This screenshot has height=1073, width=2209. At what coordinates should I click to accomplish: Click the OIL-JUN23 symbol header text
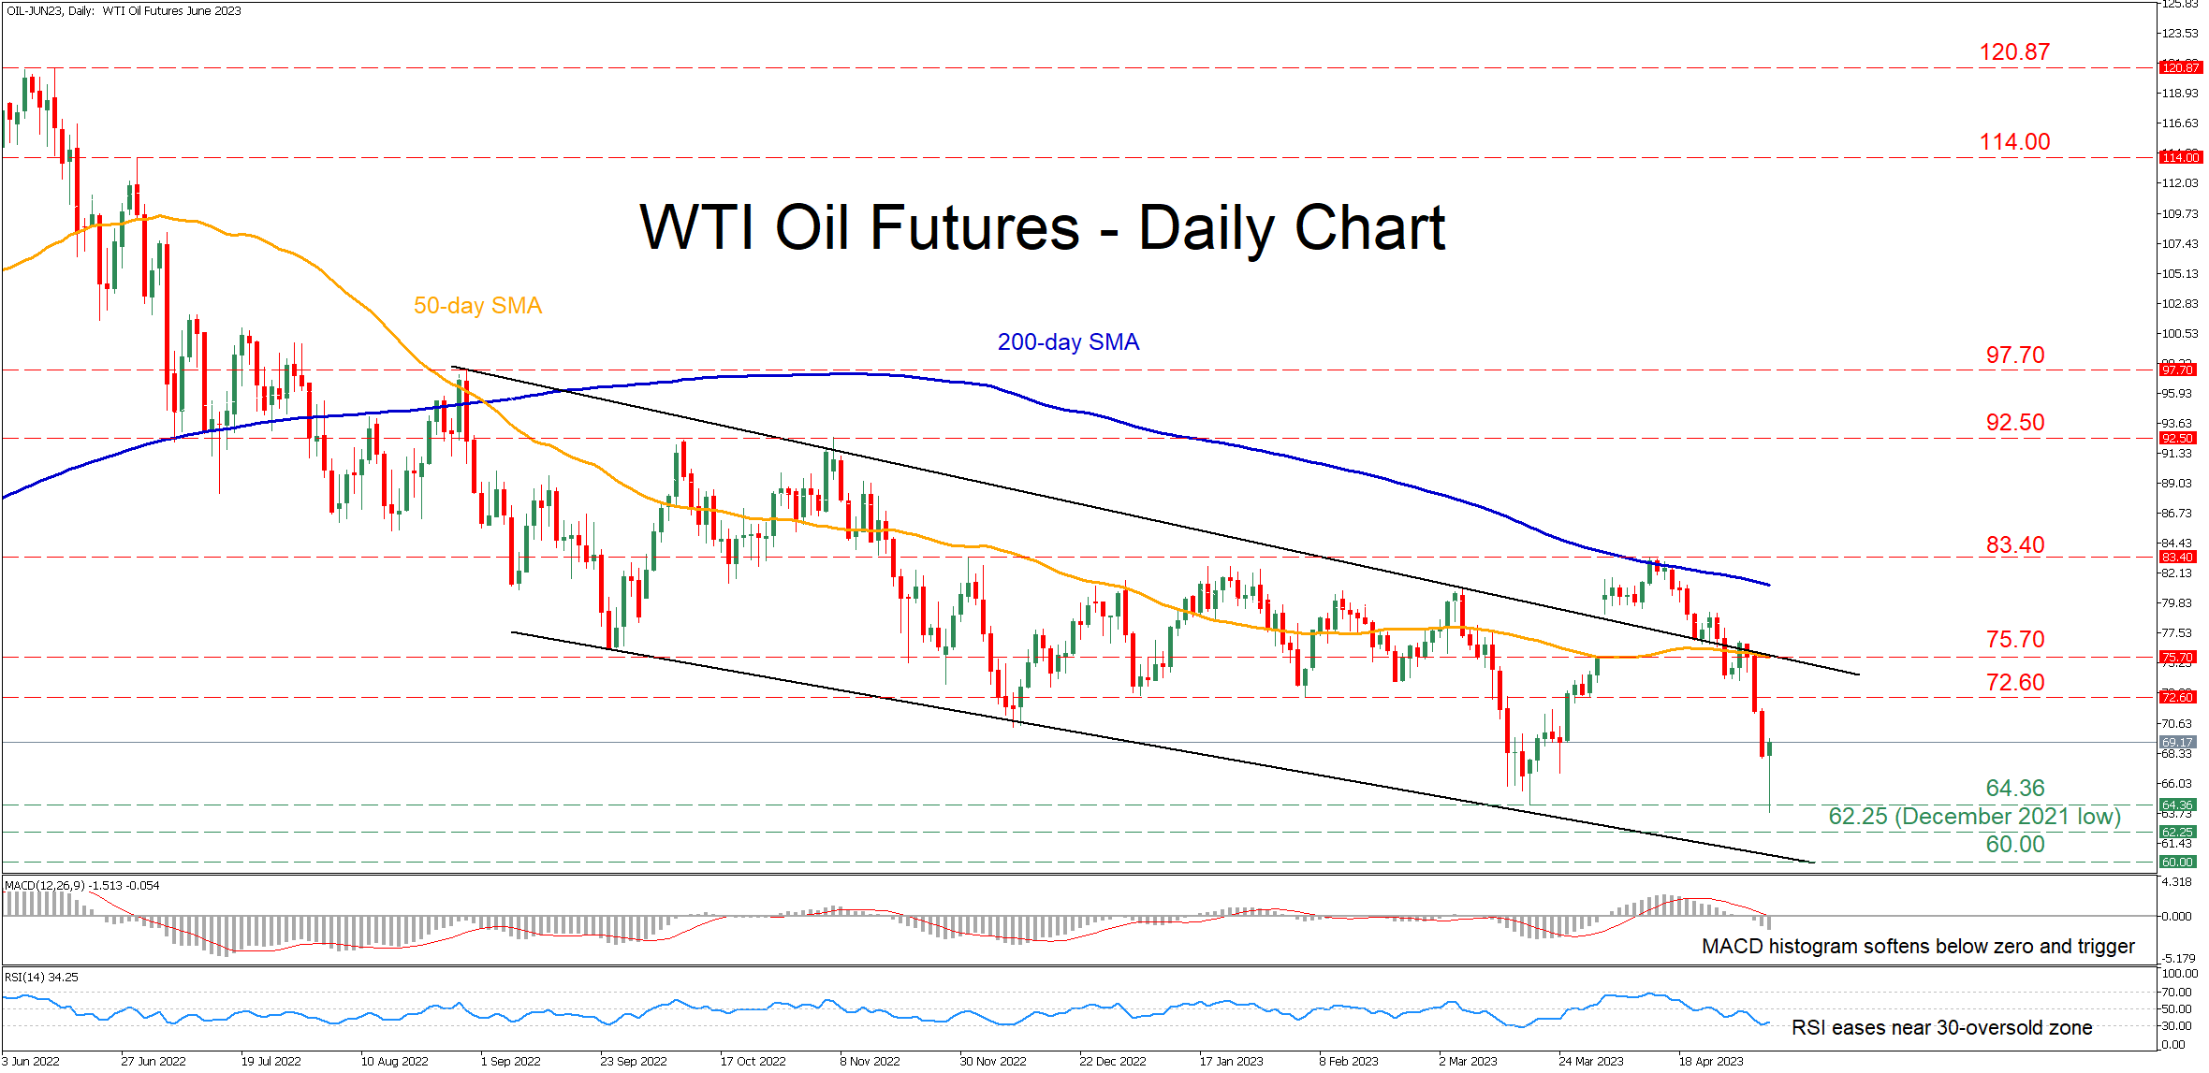click(124, 11)
